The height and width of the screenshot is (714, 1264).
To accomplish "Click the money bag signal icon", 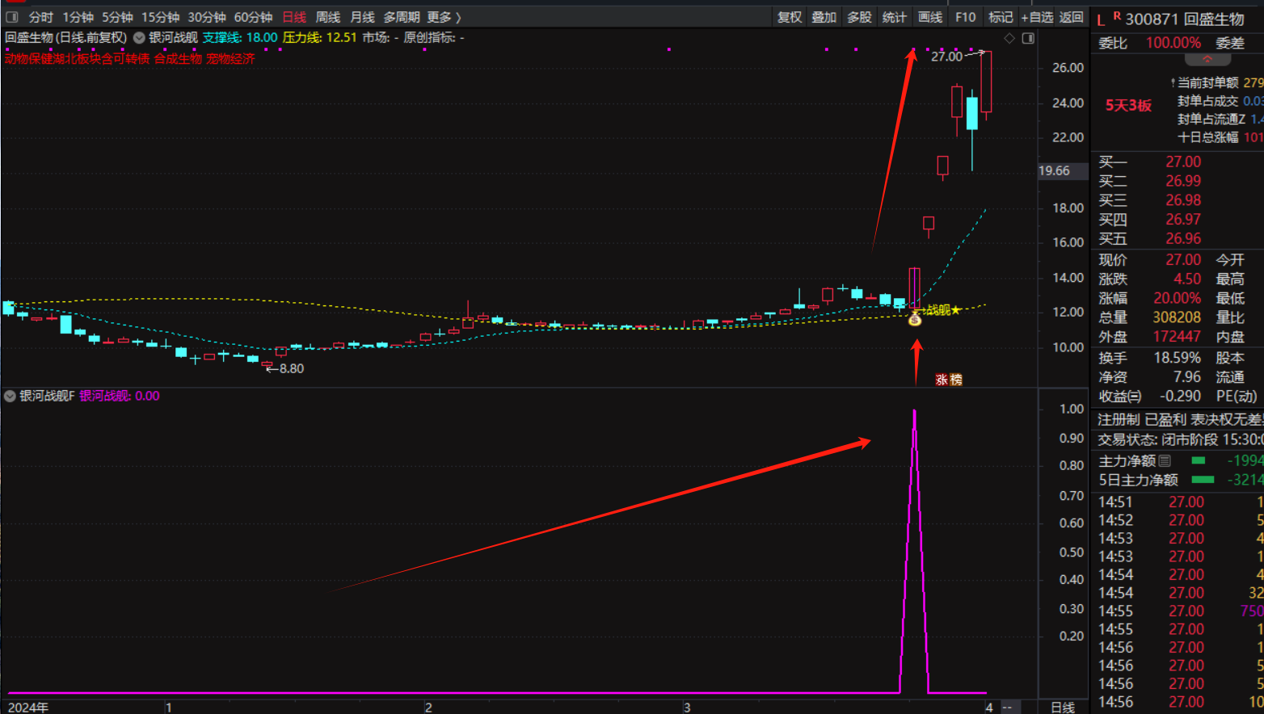I will pos(915,320).
